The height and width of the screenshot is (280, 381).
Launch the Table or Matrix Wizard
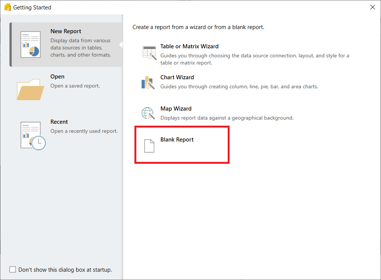pos(190,46)
